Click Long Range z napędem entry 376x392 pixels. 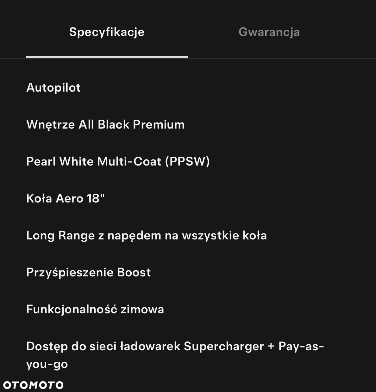[147, 236]
